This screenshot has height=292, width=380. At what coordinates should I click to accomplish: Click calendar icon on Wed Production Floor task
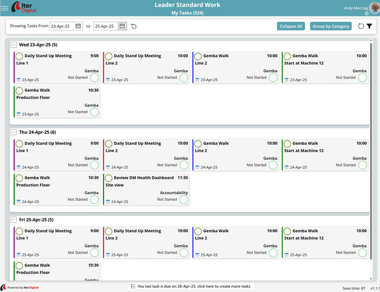[x=18, y=115]
